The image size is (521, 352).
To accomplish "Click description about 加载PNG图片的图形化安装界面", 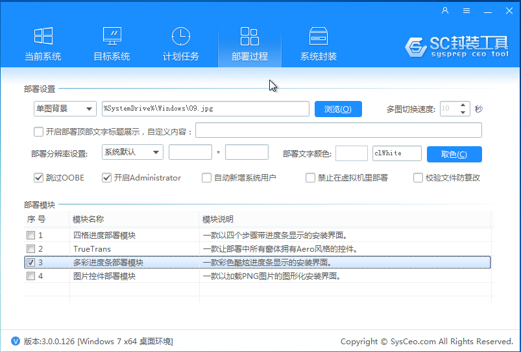I will (272, 276).
